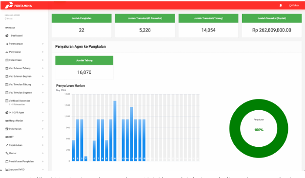305x178 pixels.
Task: Click the bar for day 1
Action: click(74, 151)
